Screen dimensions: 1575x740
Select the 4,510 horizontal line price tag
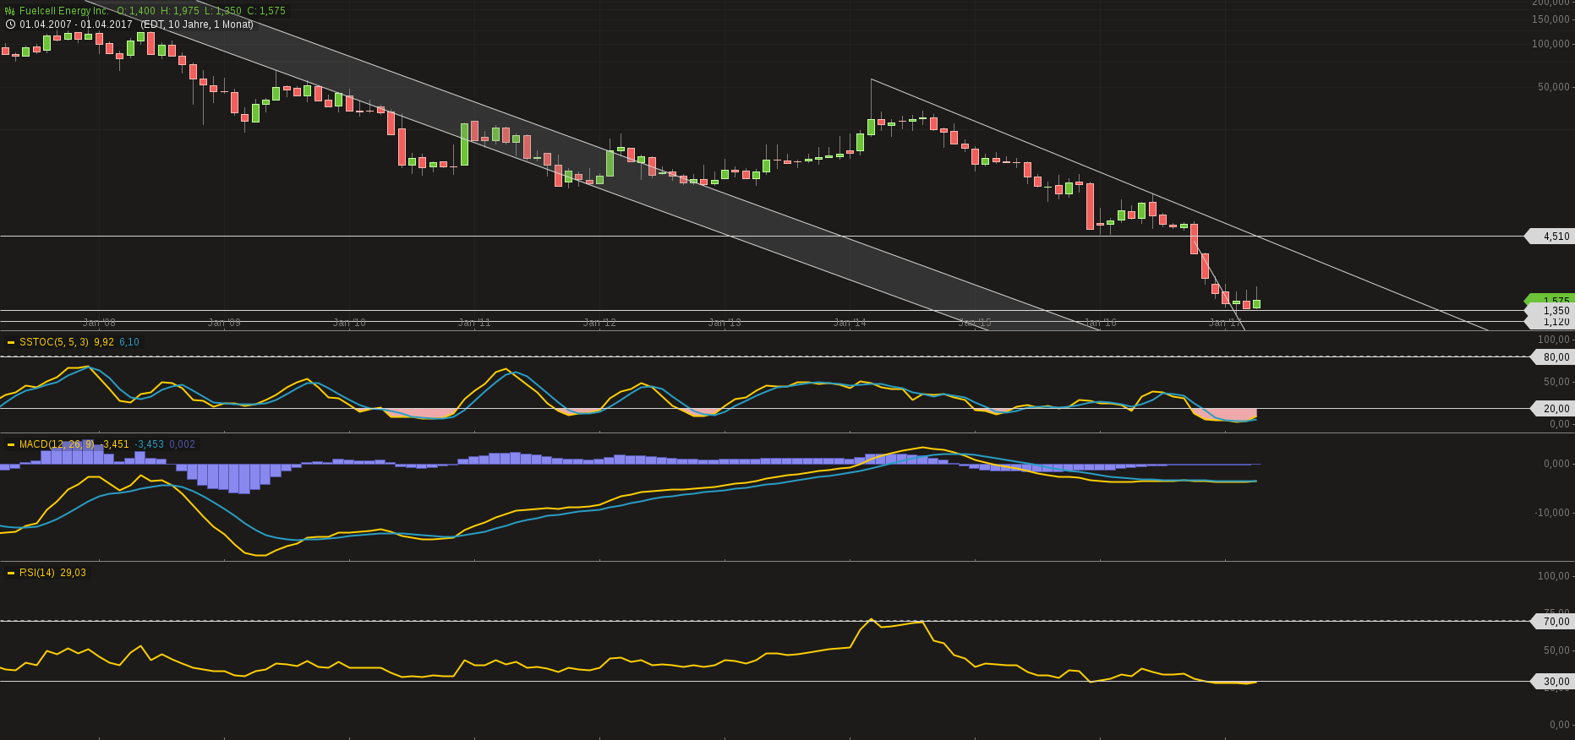1550,237
